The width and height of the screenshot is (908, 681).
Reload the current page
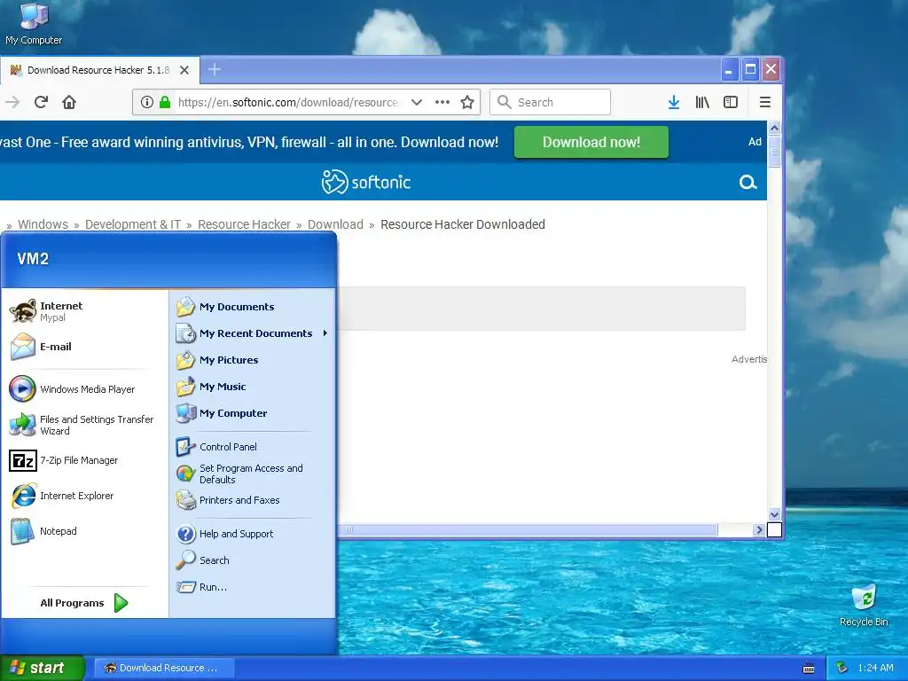pos(41,103)
